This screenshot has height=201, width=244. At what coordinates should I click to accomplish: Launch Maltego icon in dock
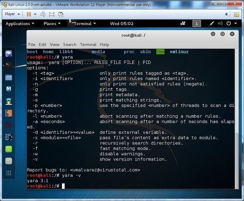coord(9,137)
